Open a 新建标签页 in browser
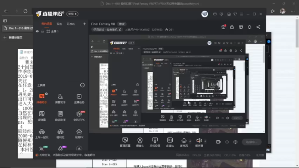 pos(13,37)
